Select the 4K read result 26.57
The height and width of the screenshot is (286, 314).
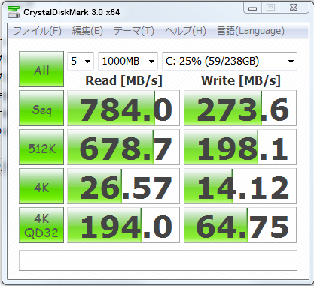coord(123,186)
